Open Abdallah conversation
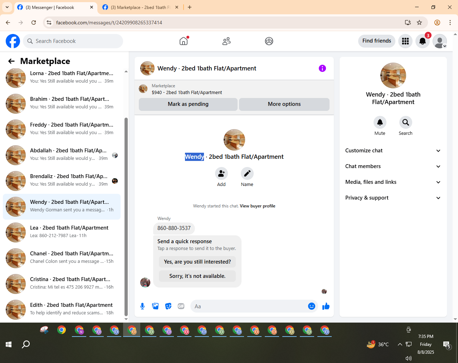This screenshot has width=458, height=363. pyautogui.click(x=62, y=155)
